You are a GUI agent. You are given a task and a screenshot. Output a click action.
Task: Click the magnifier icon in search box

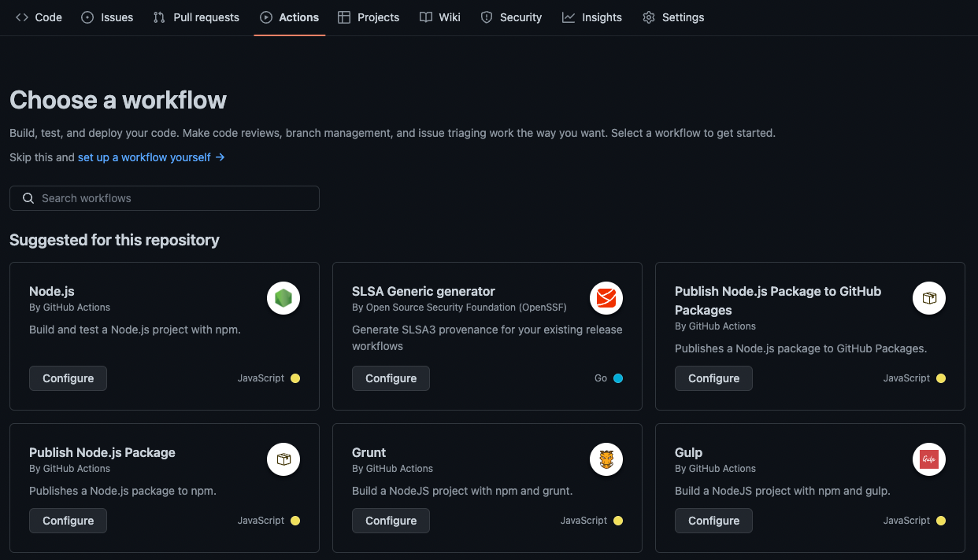pos(28,198)
